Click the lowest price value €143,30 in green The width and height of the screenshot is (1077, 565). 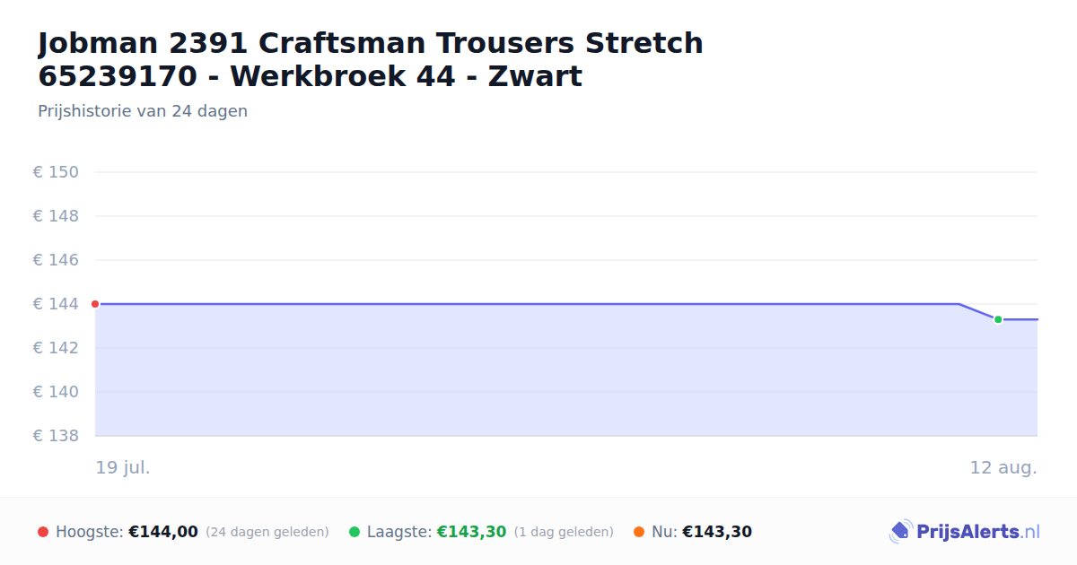click(x=471, y=532)
